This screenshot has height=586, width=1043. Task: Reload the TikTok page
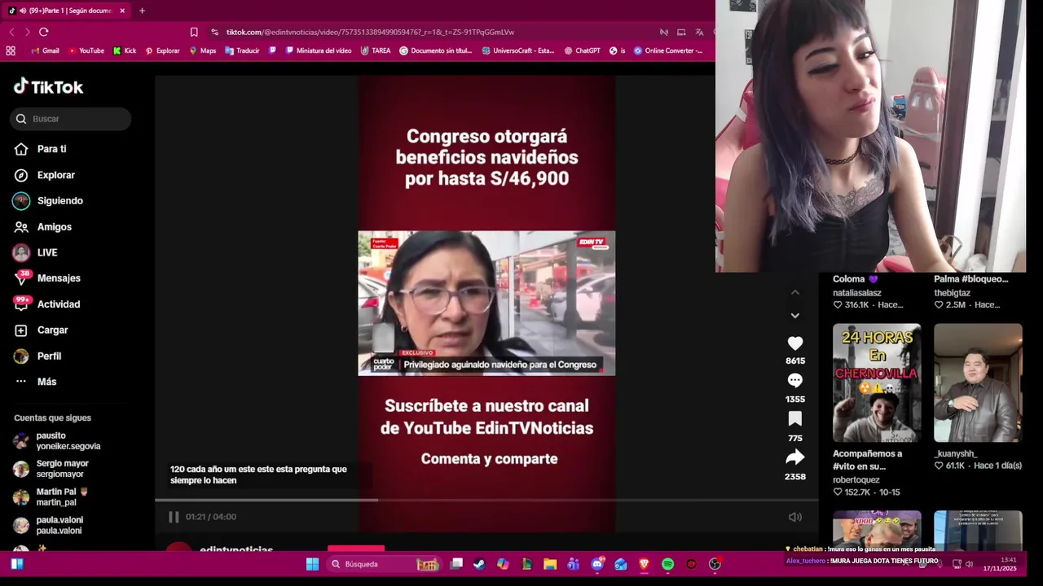tap(44, 32)
